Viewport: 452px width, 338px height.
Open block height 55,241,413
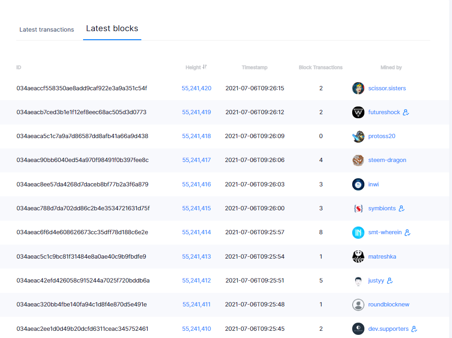196,256
